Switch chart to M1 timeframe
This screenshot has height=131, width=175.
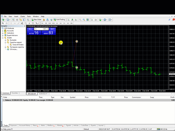tap(42, 23)
